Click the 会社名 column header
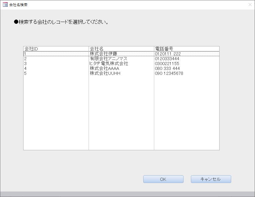Screen dimensions: 255x197 point(97,49)
